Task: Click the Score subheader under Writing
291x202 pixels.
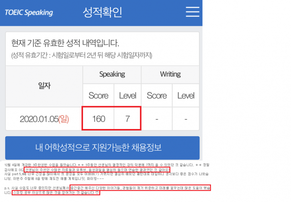Action: pyautogui.click(x=157, y=96)
